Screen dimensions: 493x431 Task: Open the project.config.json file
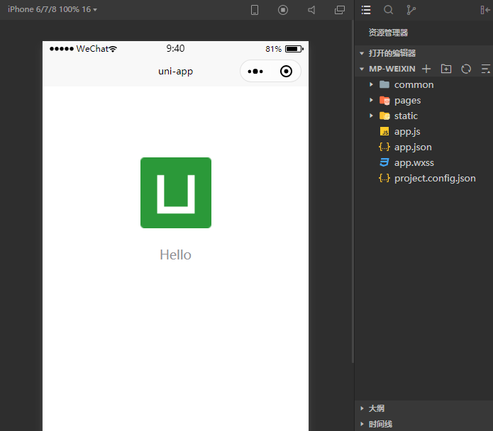(423, 178)
